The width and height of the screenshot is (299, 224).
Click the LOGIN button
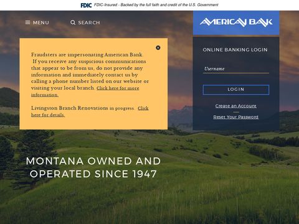pyautogui.click(x=236, y=90)
